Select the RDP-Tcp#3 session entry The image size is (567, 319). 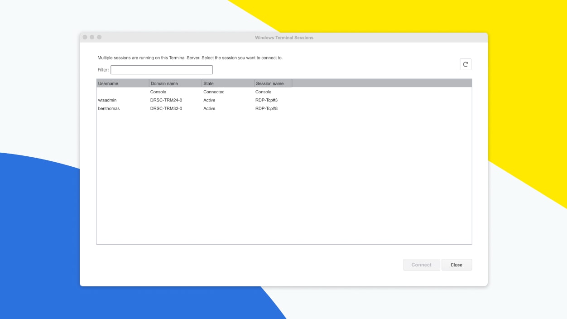266,100
